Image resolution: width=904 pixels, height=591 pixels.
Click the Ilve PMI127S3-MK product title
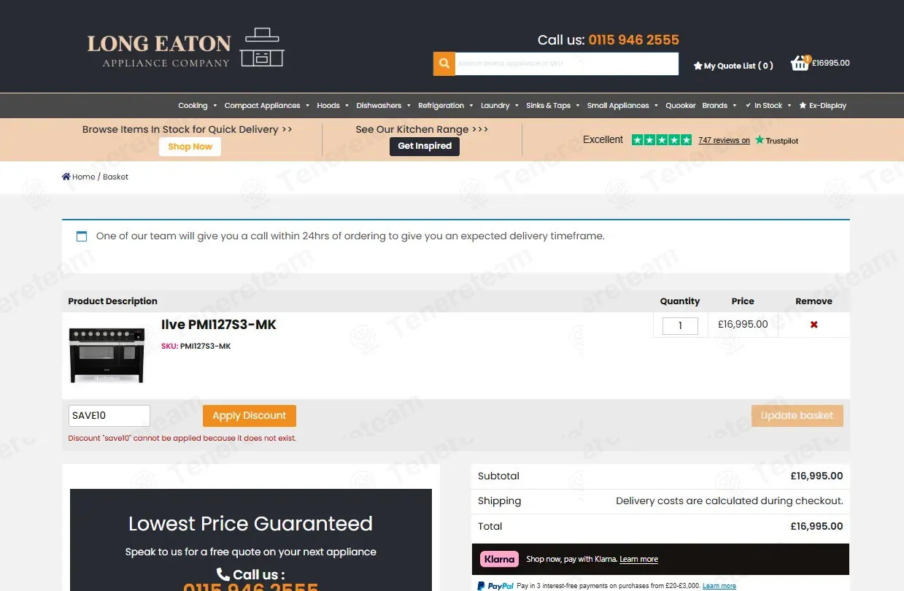click(219, 325)
